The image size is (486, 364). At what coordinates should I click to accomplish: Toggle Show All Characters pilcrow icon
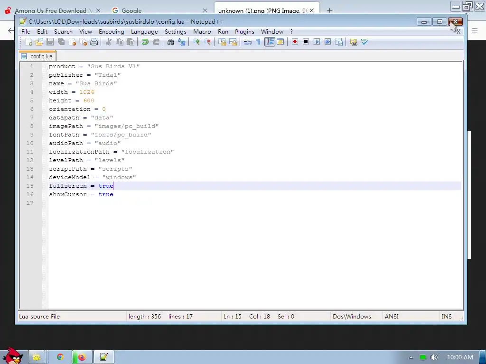[258, 42]
